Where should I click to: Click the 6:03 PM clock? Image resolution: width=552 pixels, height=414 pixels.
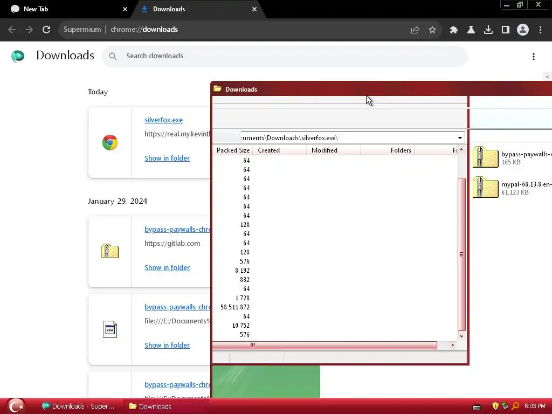[535, 406]
